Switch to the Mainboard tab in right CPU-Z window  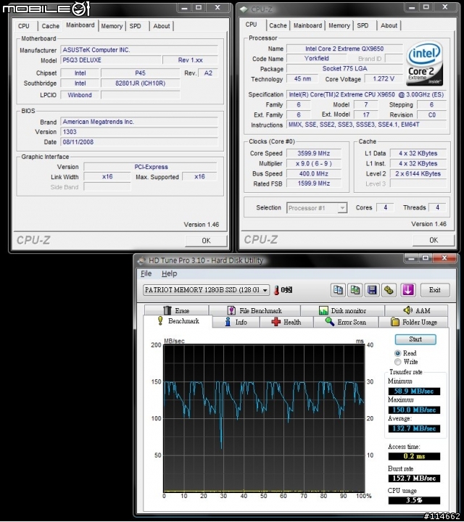[x=307, y=25]
